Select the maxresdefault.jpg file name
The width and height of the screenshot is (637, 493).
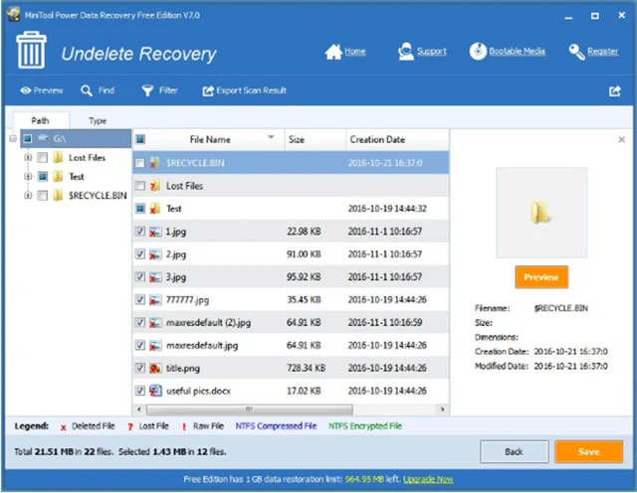pyautogui.click(x=202, y=345)
